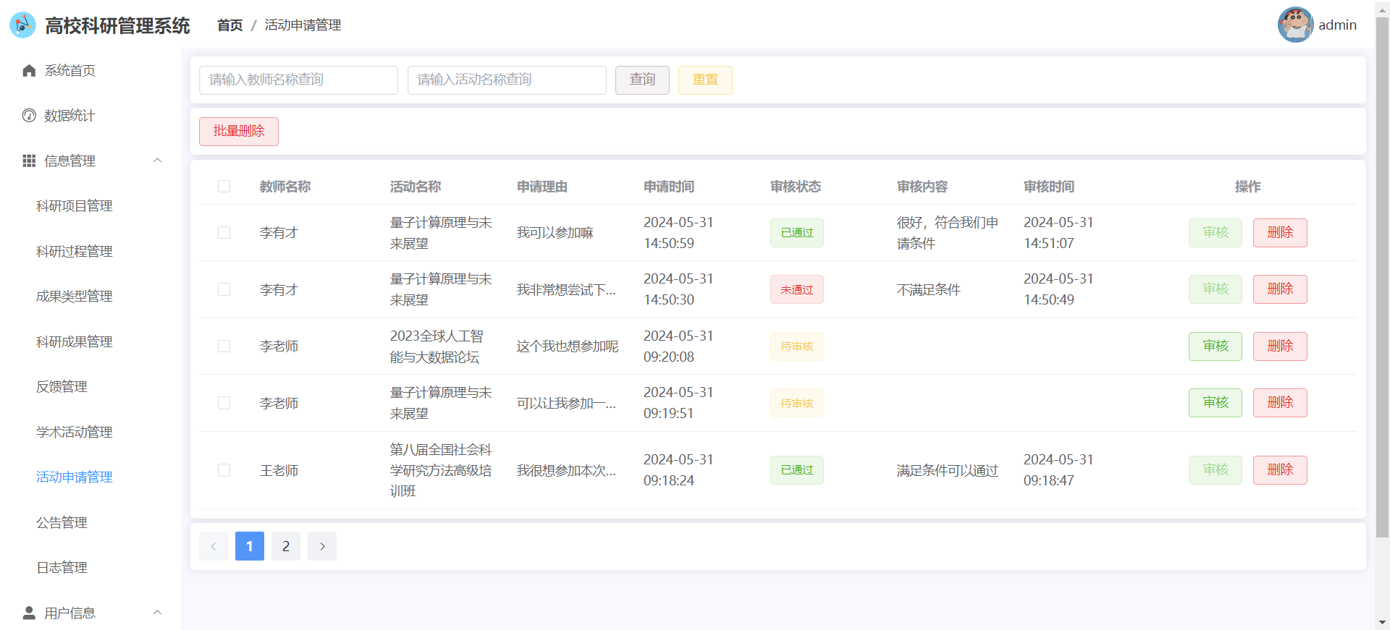Delete the row applied at 14:50:59
Image resolution: width=1390 pixels, height=630 pixels.
click(x=1280, y=232)
